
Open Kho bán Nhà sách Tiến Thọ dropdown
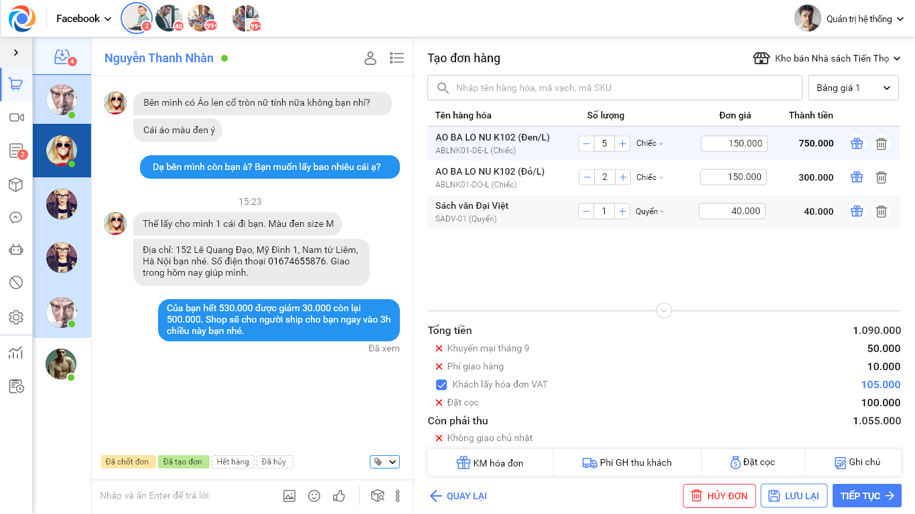tap(827, 58)
